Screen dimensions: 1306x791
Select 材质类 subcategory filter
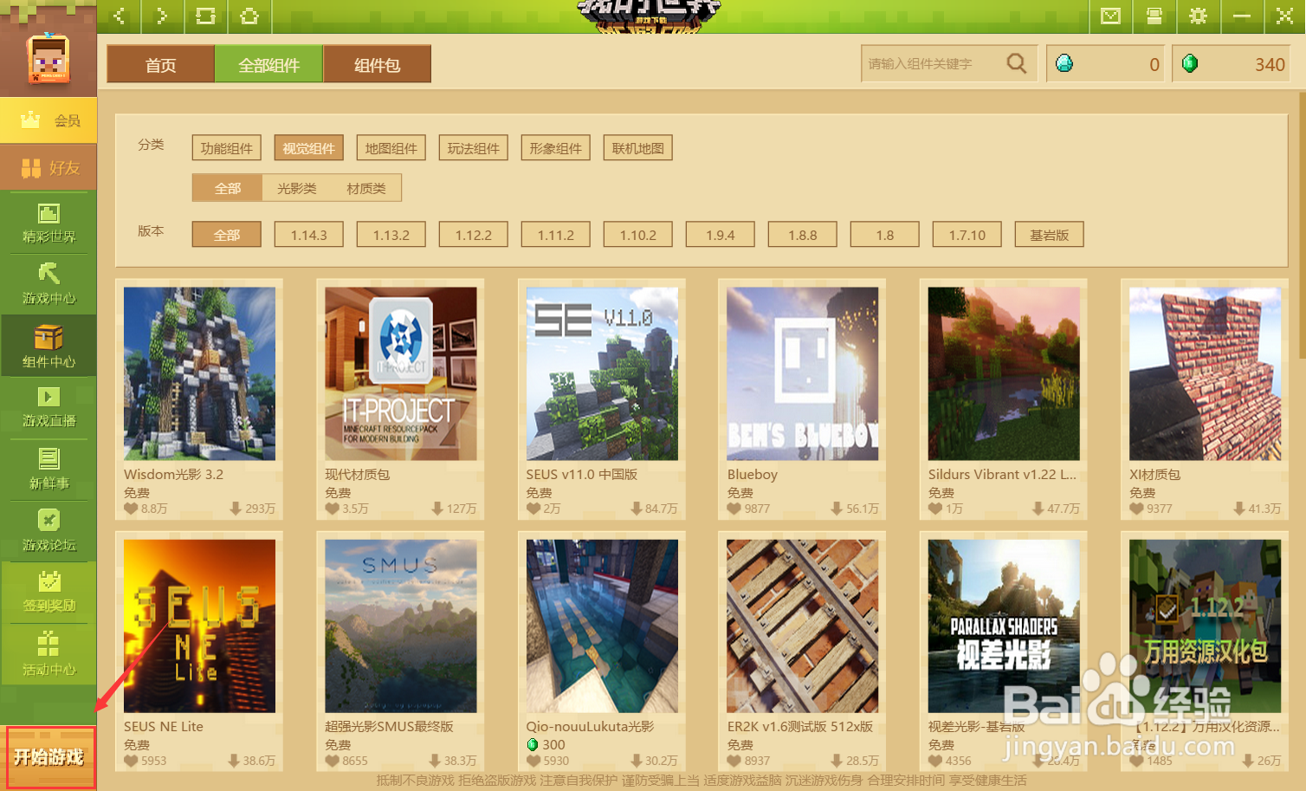coord(366,188)
